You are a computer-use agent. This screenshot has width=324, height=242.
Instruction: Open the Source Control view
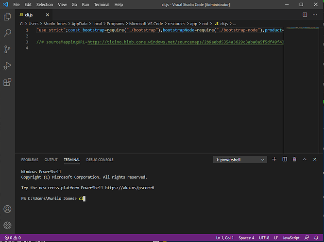coord(7,49)
